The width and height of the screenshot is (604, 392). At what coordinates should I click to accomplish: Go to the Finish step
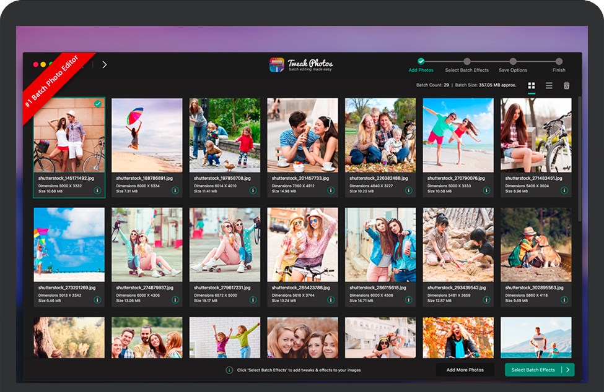pos(559,62)
